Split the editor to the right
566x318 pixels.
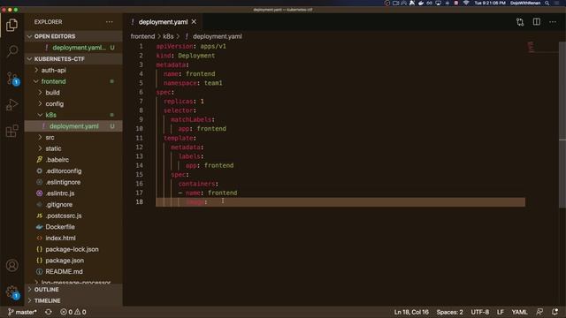(537, 22)
